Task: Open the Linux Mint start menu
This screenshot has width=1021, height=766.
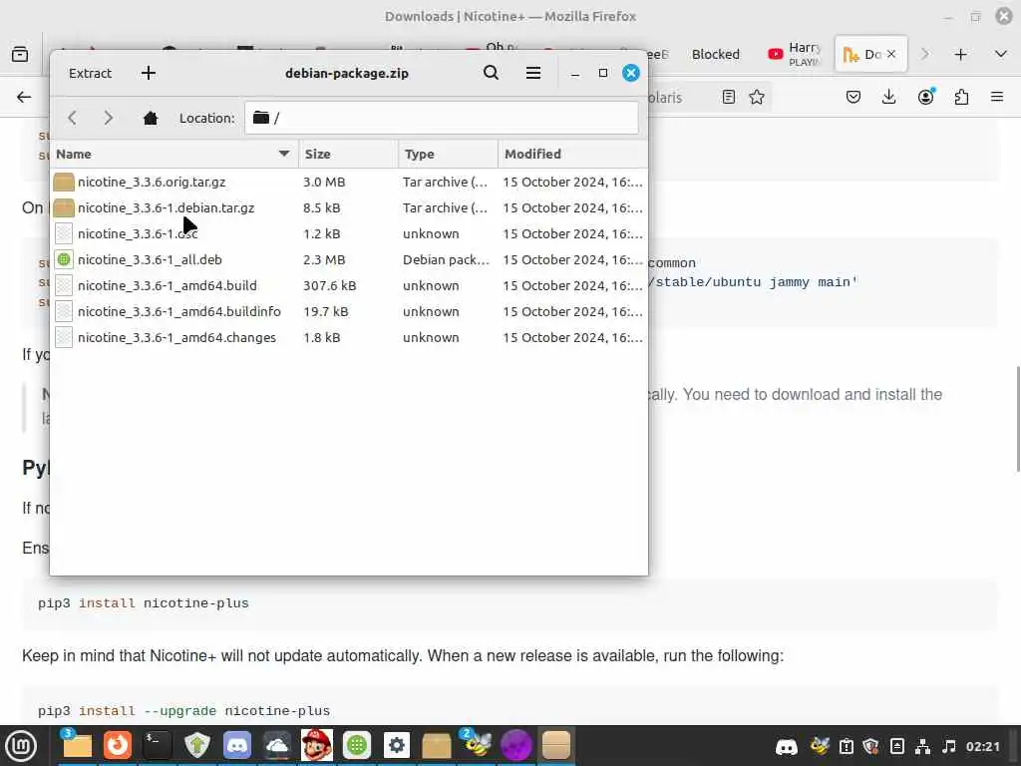Action: point(21,746)
